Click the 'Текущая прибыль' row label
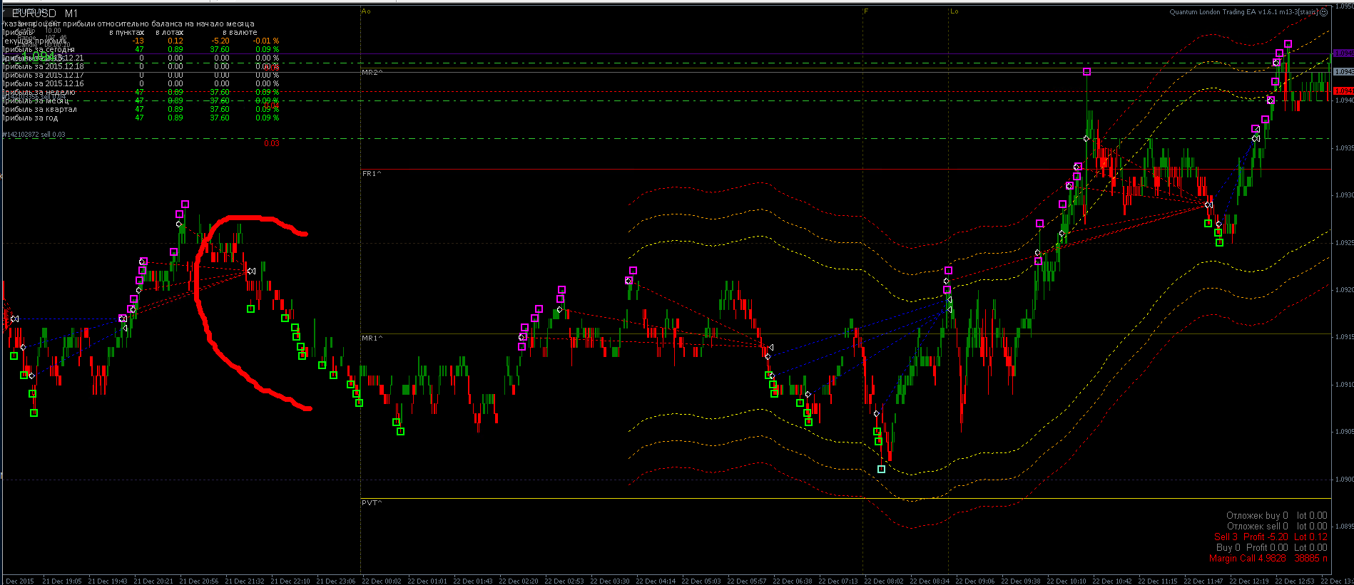 point(35,41)
